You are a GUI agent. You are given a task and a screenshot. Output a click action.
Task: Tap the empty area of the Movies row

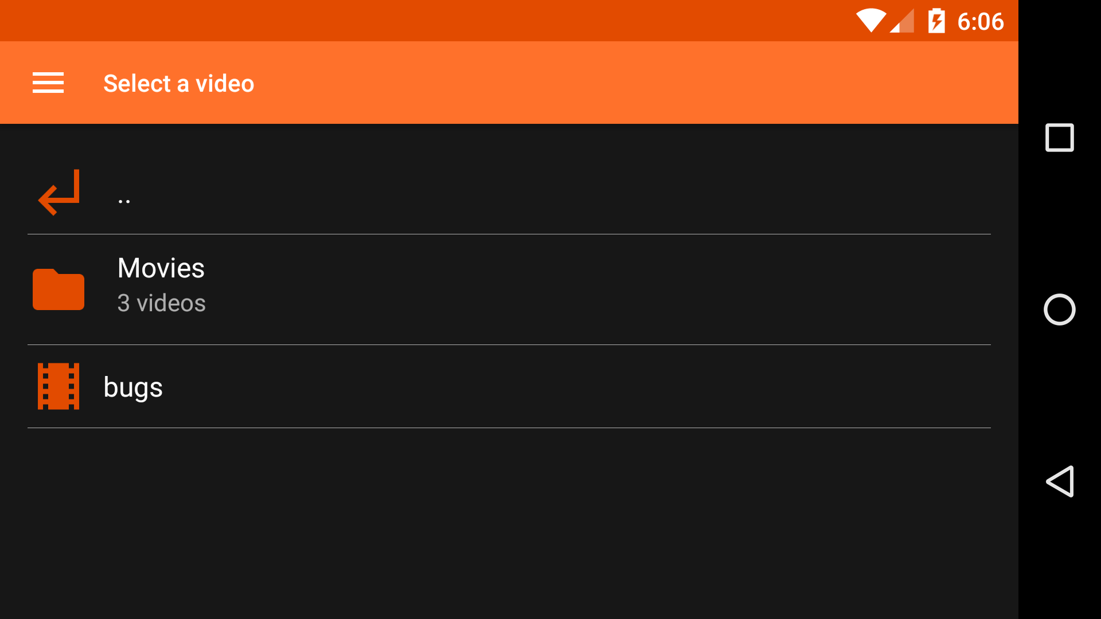point(596,289)
